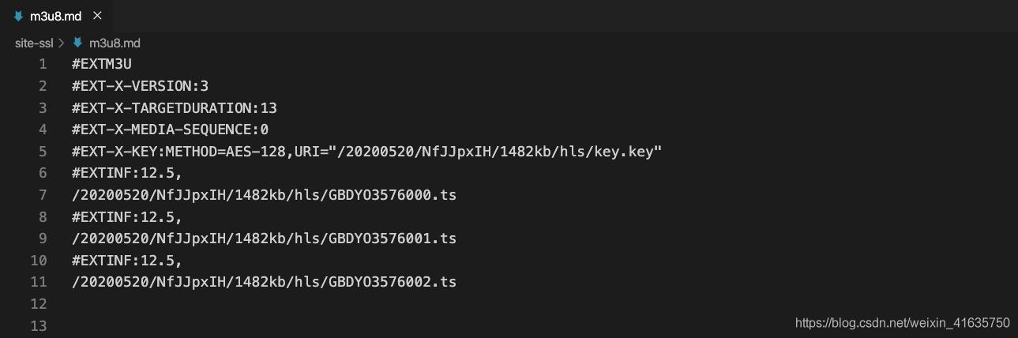
Task: Open m3u8.md breadcrumb item
Action: [x=115, y=43]
